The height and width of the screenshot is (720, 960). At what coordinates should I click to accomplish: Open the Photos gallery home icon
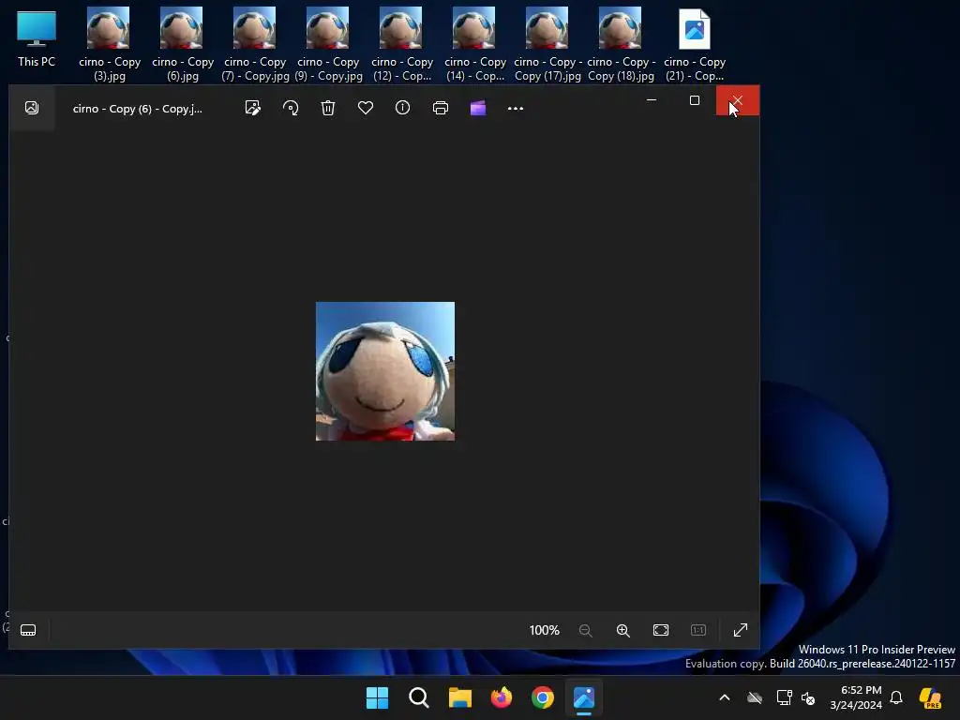pos(32,108)
